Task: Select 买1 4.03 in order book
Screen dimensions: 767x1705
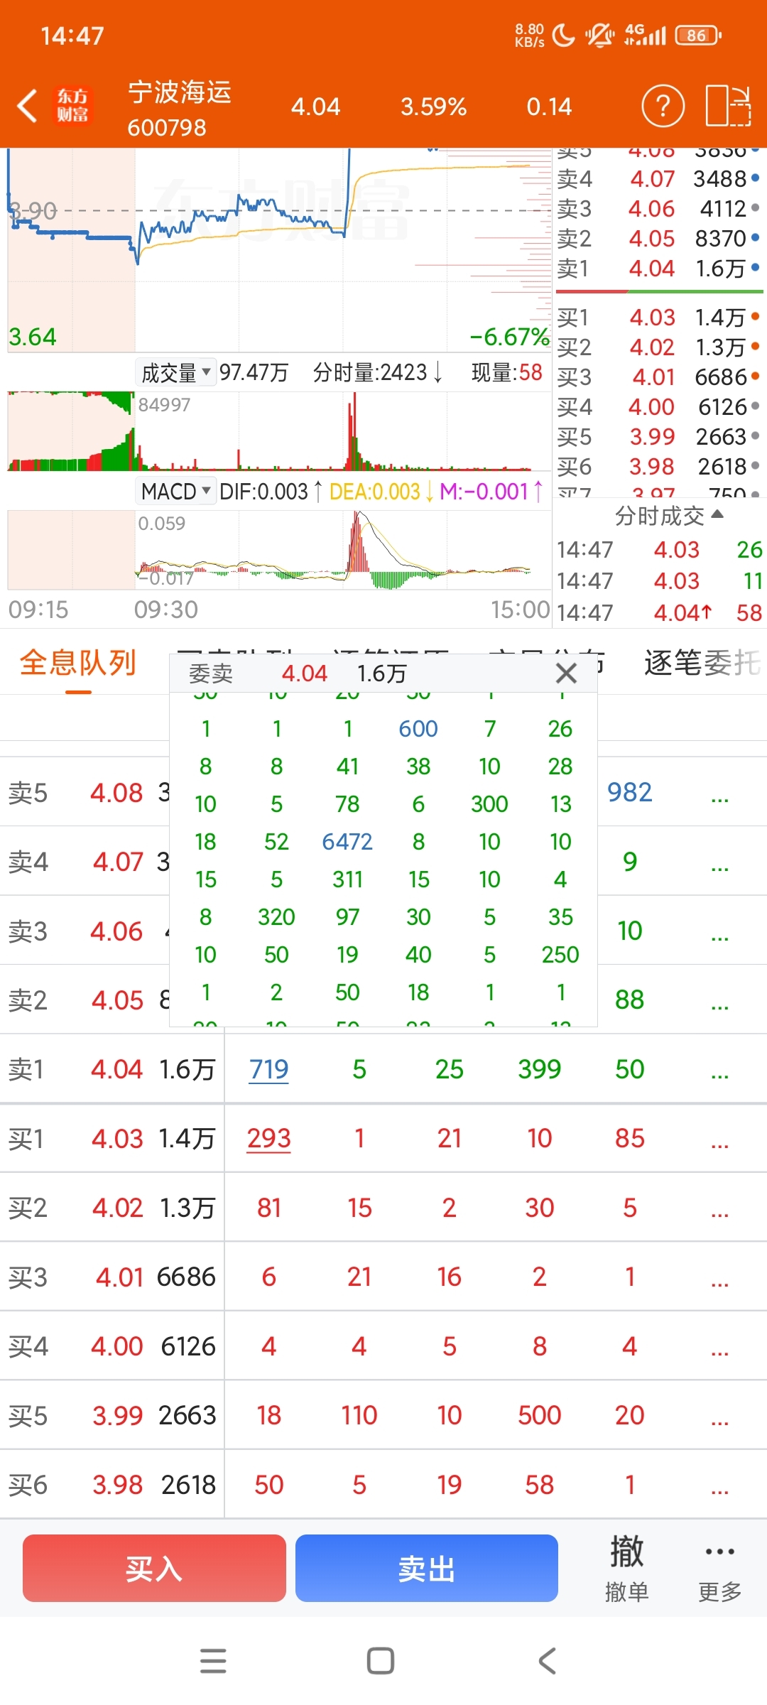Action: (x=658, y=318)
